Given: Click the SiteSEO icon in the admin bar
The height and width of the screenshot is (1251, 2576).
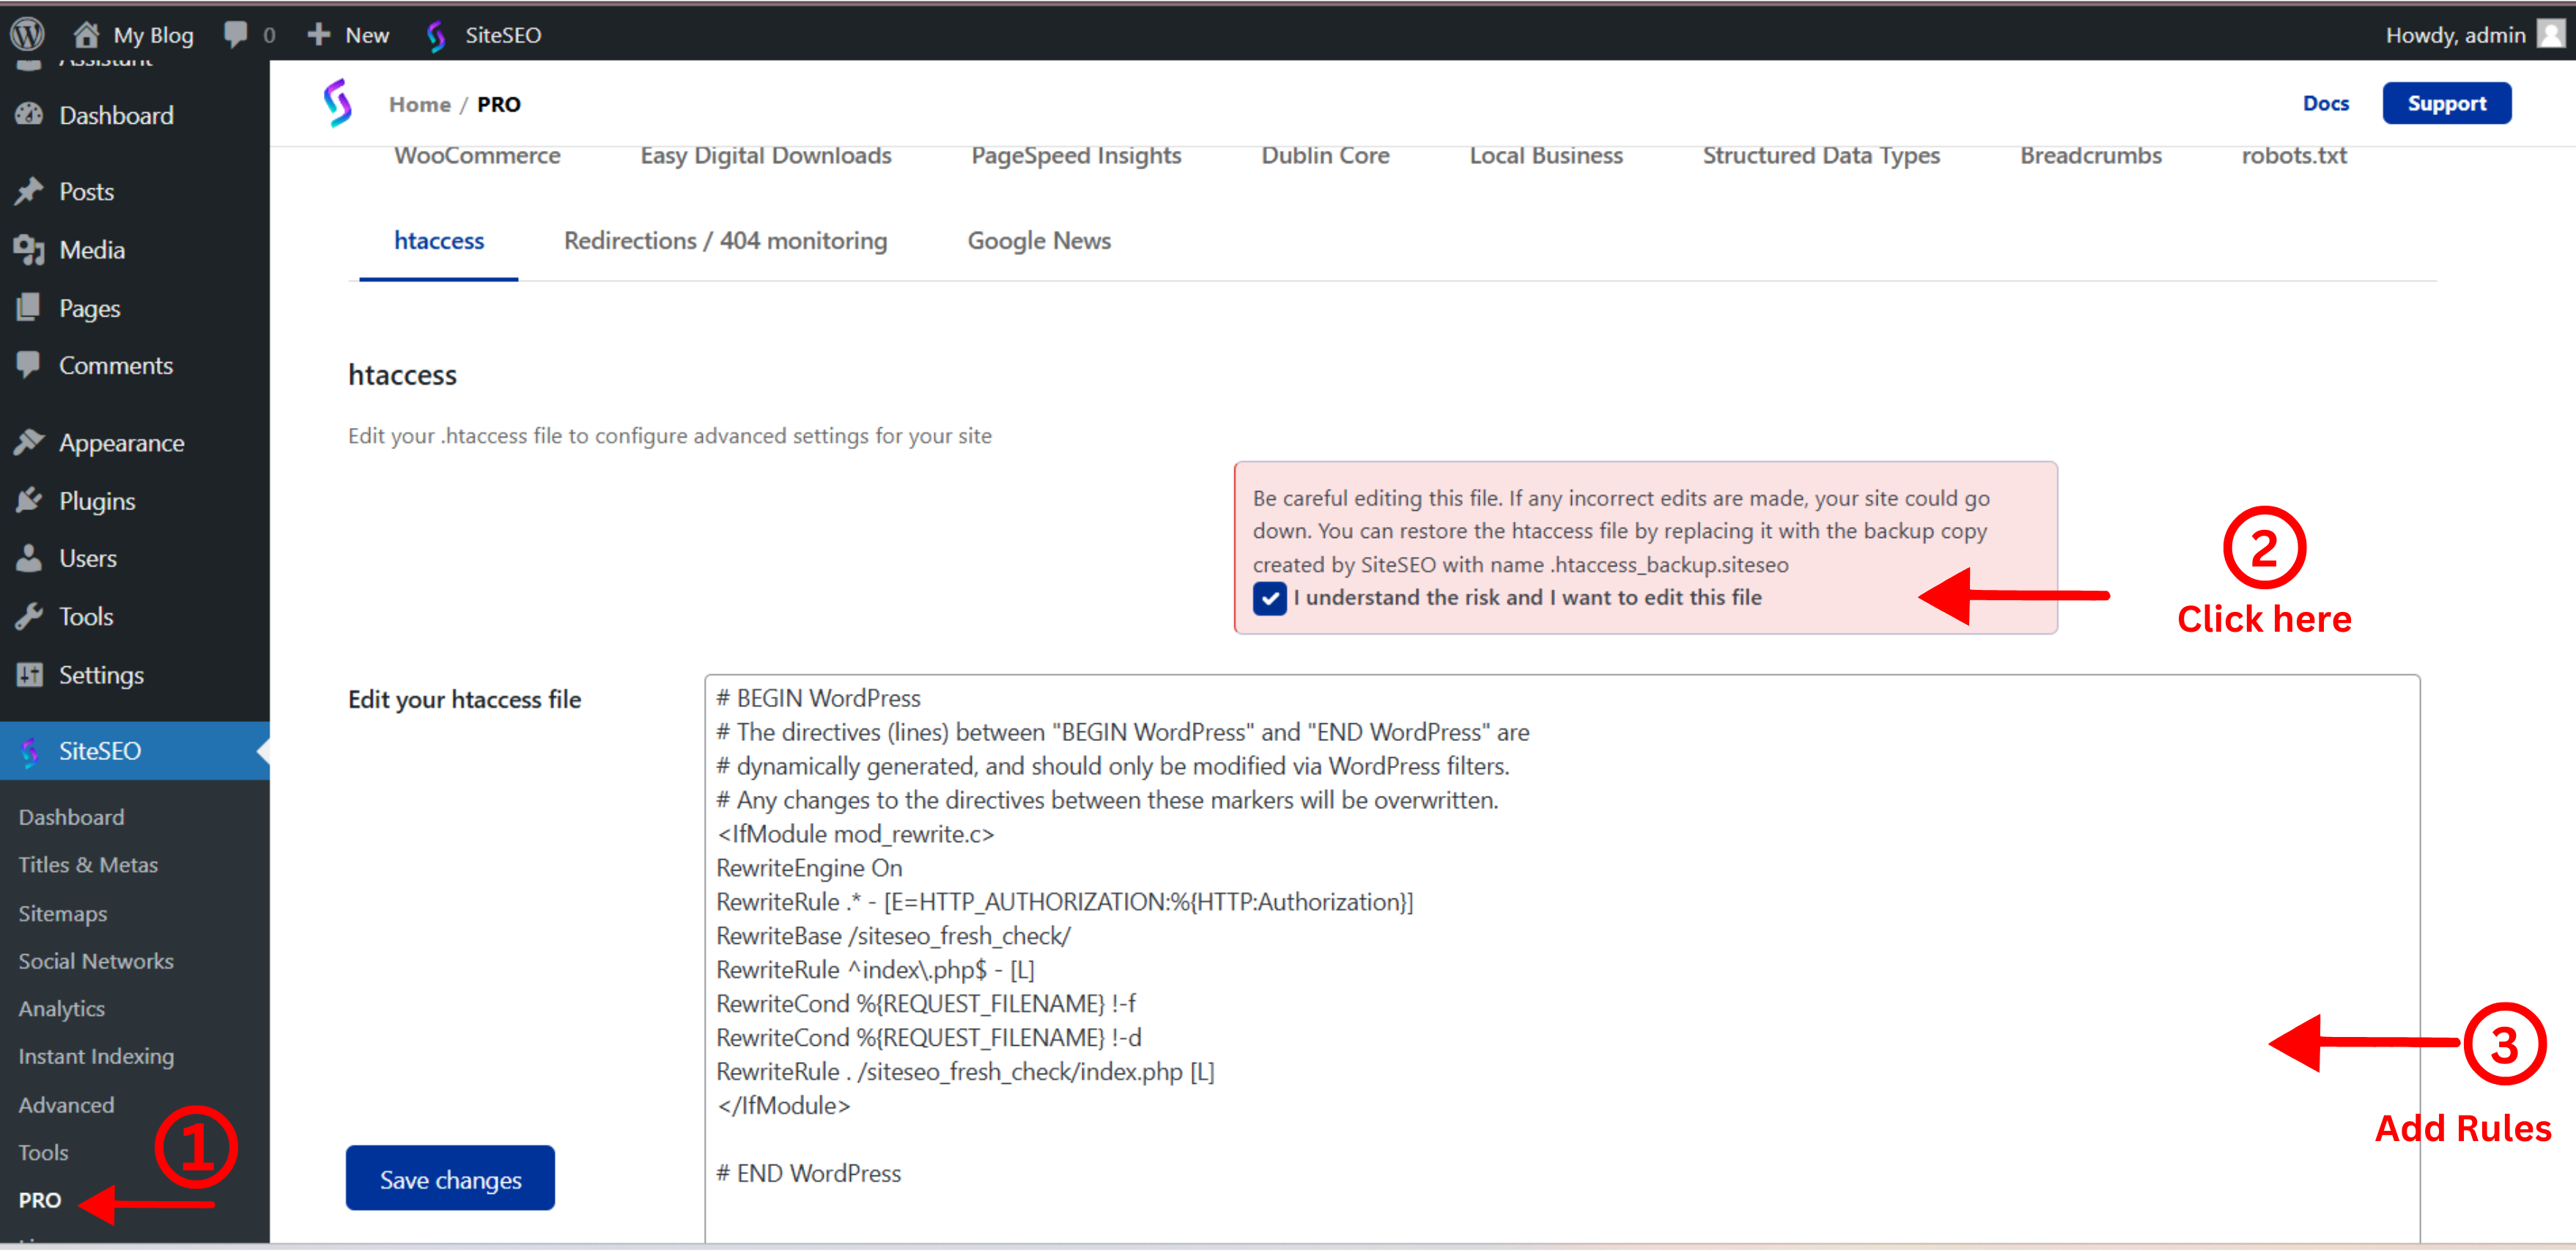Looking at the screenshot, I should click(436, 36).
